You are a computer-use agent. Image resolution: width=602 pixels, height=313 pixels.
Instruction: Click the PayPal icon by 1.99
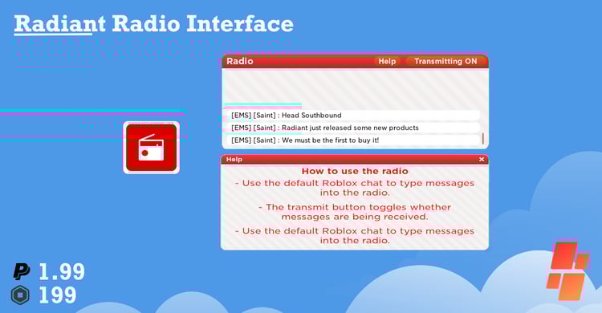coord(22,271)
